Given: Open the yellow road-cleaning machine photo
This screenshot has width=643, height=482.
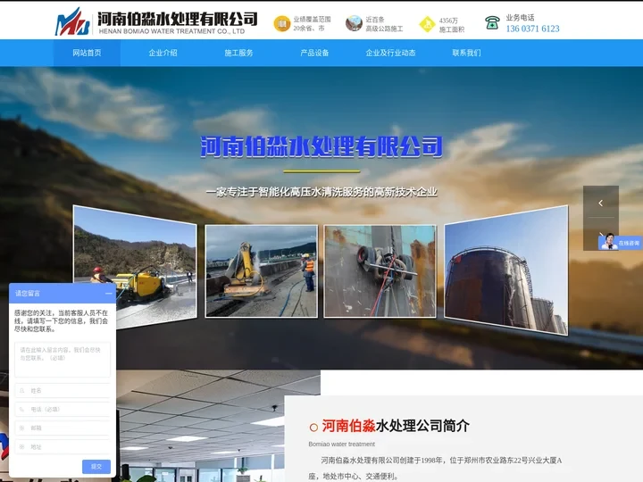Looking at the screenshot, I should (135, 267).
